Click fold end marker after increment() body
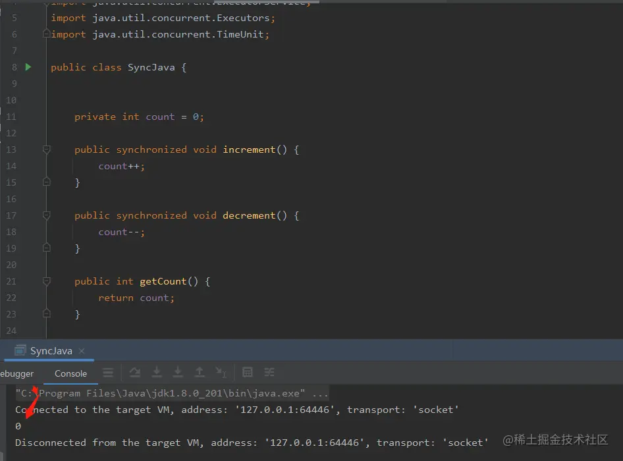 [47, 182]
